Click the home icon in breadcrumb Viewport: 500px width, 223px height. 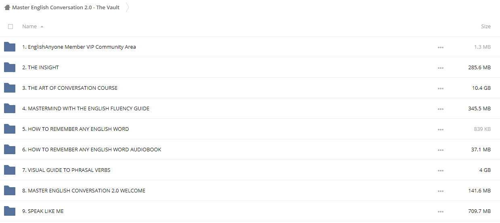click(x=7, y=7)
